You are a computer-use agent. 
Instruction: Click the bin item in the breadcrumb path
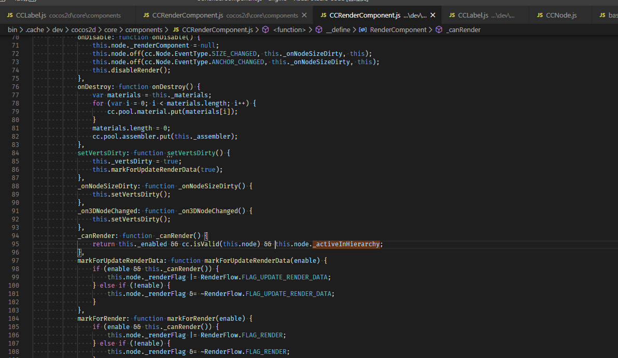tap(12, 29)
